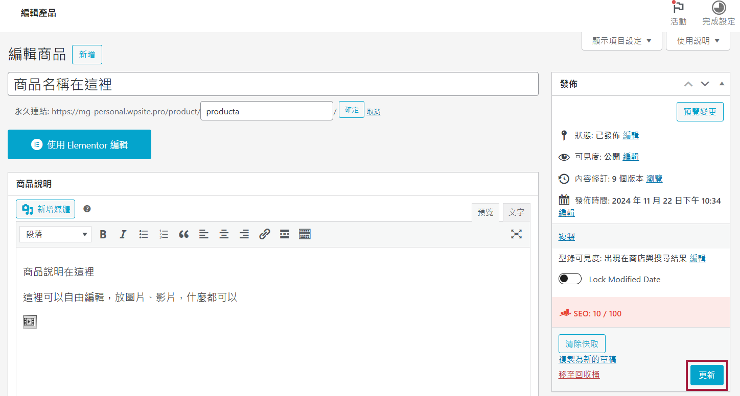This screenshot has height=396, width=740.
Task: Click the help question mark icon
Action: [x=87, y=209]
